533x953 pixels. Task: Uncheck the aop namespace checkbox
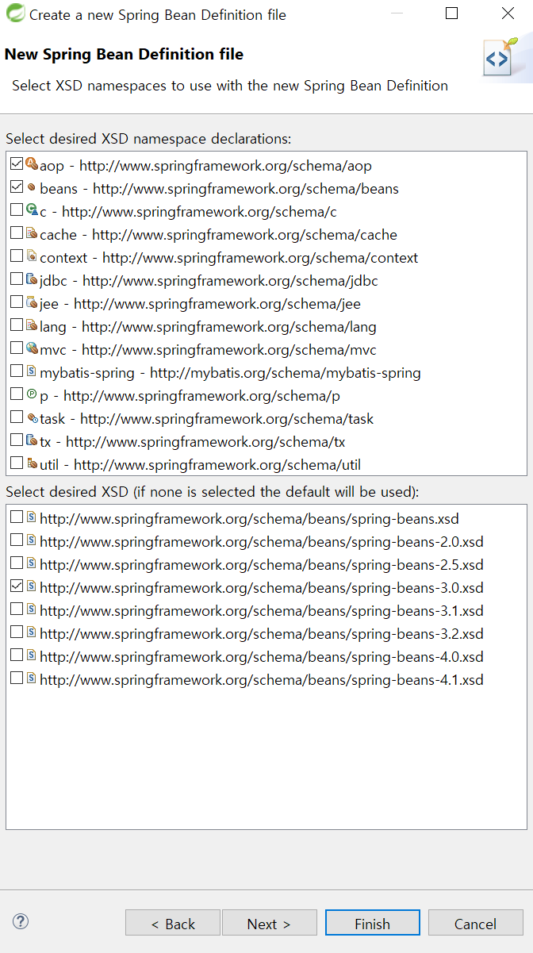(17, 165)
